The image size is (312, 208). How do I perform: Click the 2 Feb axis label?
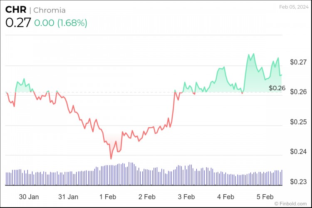pos(147,197)
